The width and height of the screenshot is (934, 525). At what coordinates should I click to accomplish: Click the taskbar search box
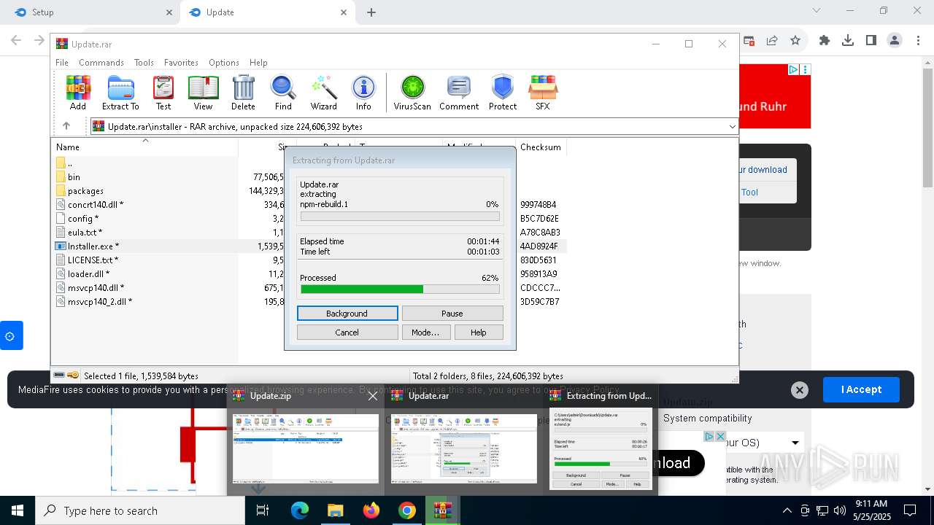140,510
